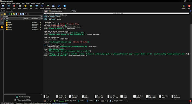
Task: Open the Tools menu in menu bar
Action: point(23,3)
